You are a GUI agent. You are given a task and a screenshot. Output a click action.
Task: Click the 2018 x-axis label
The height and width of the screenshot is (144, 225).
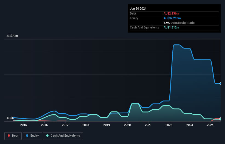86,125
